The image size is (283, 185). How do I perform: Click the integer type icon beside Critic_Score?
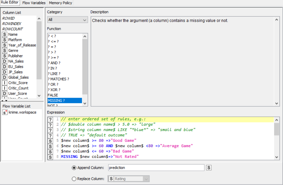pos(5,83)
